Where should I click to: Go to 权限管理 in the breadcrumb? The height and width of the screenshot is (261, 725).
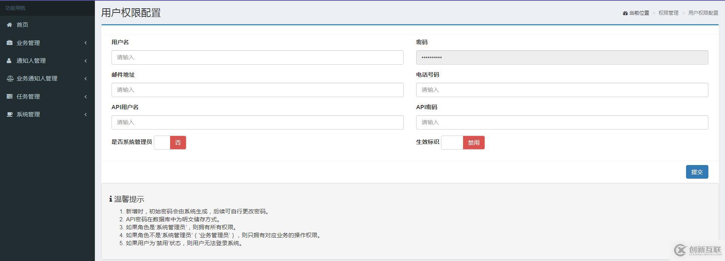pyautogui.click(x=668, y=13)
